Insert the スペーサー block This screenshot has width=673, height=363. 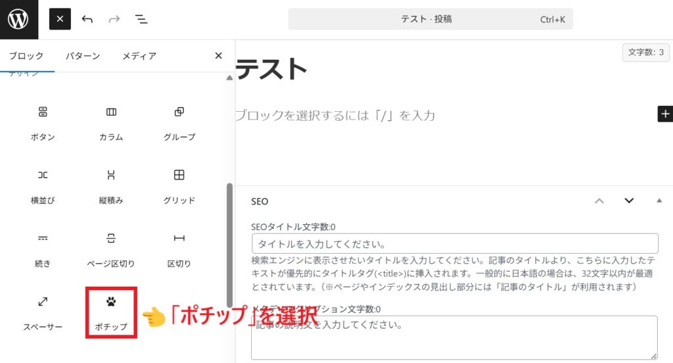(x=43, y=313)
